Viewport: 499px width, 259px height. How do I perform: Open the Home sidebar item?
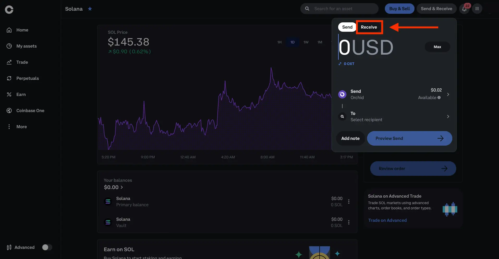click(x=17, y=30)
